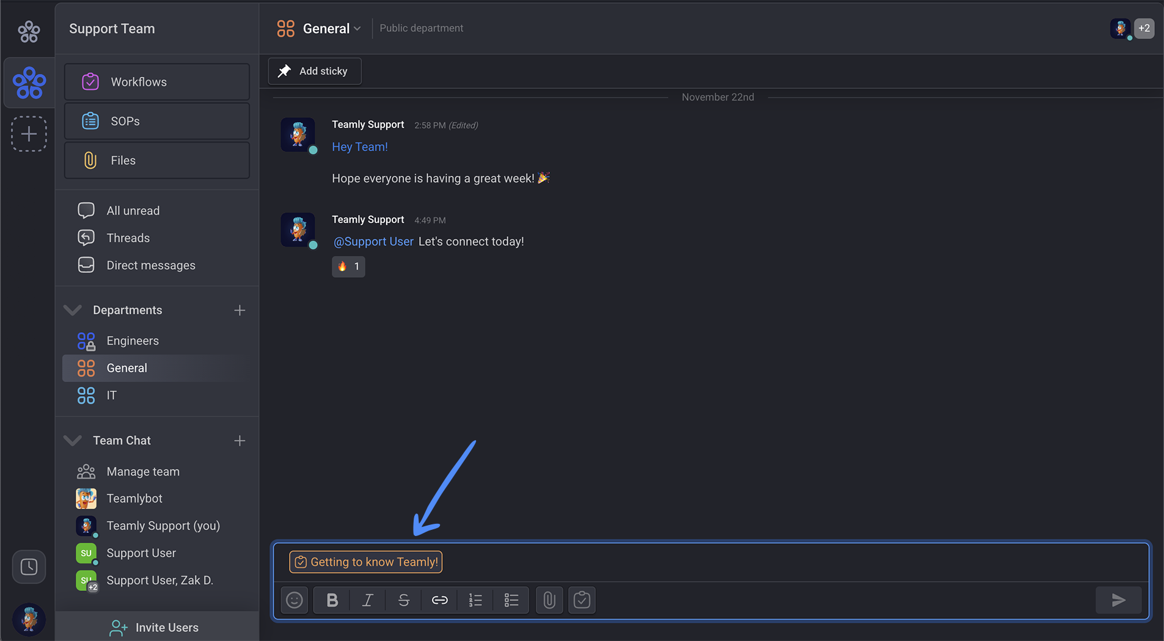Click the 2:58 PM message timestamp
This screenshot has width=1164, height=641.
point(430,125)
